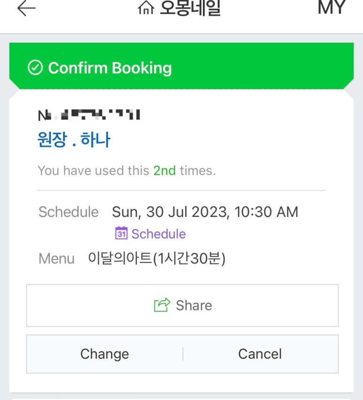Viewport: 363px width, 400px height.
Task: Tap the gray Schedule row label
Action: (69, 212)
